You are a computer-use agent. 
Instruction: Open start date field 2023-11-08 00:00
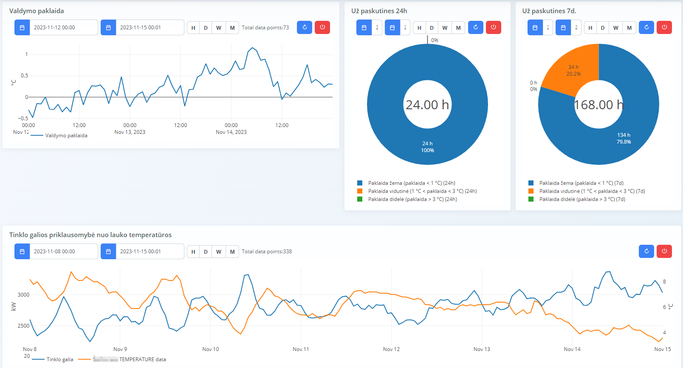click(x=63, y=252)
